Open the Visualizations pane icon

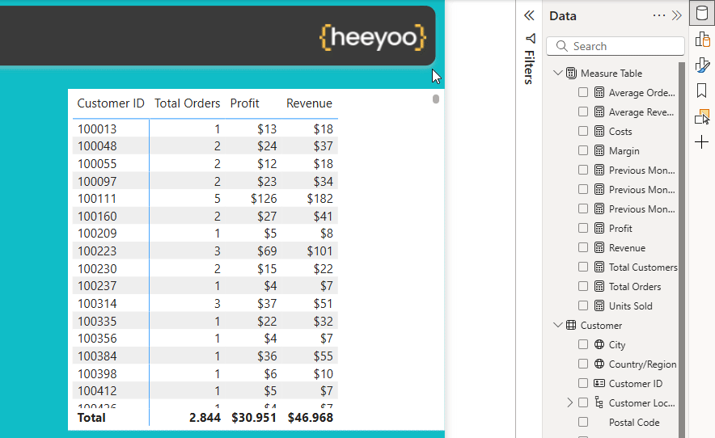point(702,40)
